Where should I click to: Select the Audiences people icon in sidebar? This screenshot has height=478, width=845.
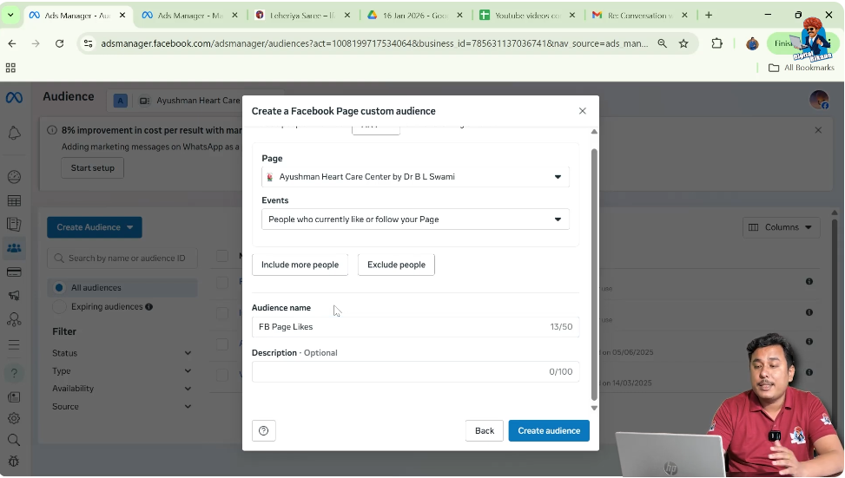[14, 248]
